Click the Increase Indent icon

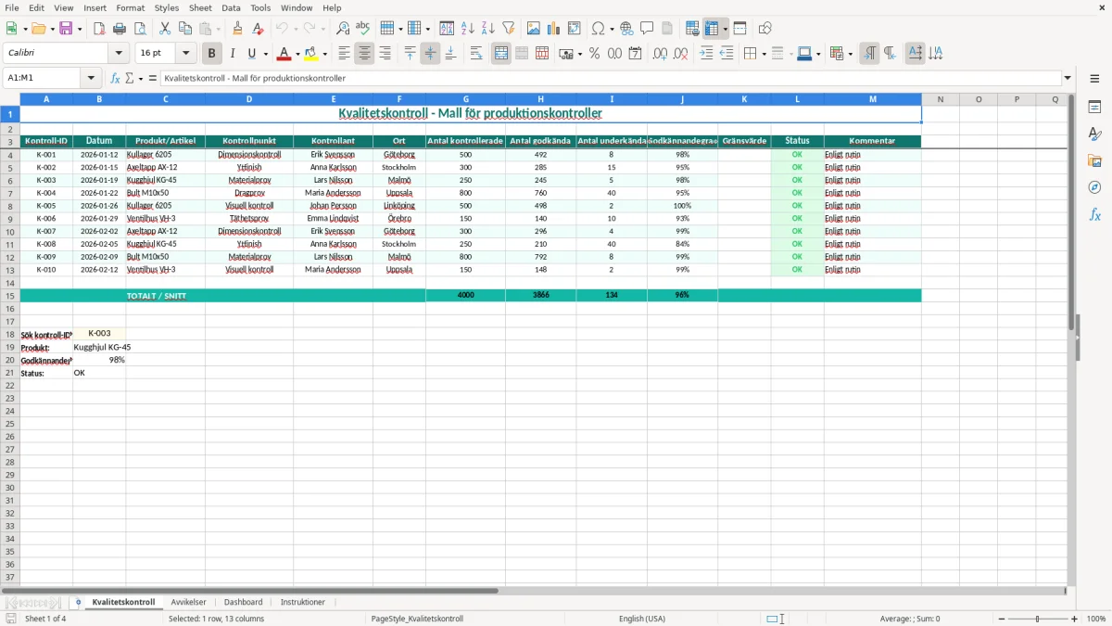706,54
